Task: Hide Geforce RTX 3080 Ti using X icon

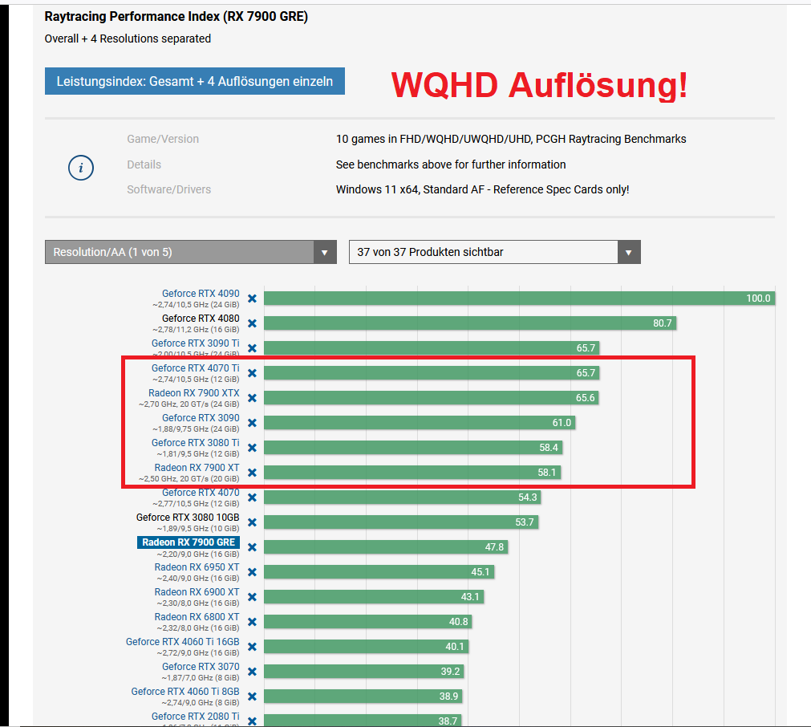Action: (252, 448)
